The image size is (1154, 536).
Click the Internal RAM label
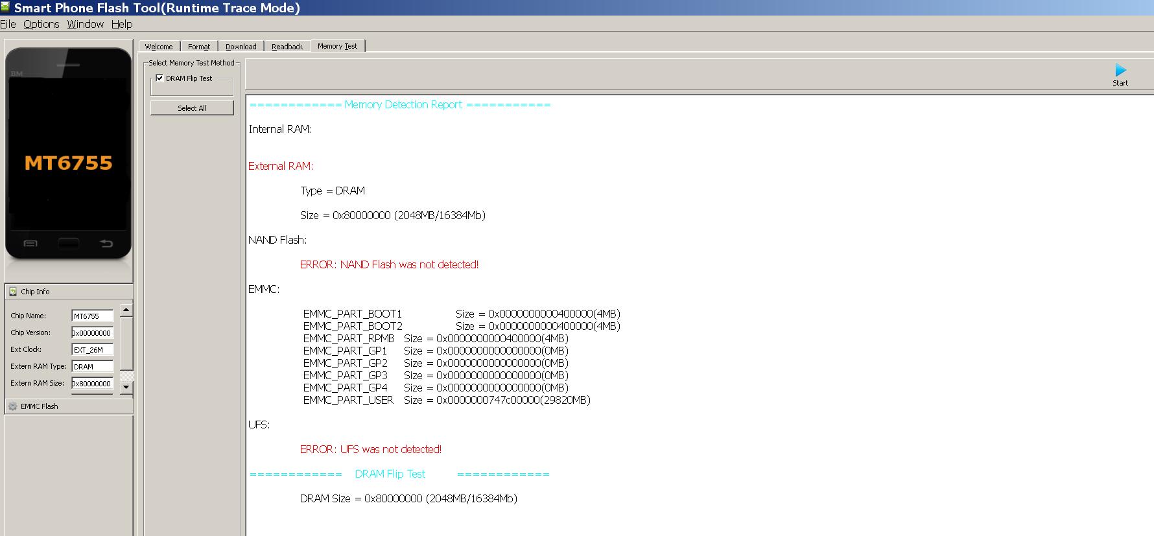(280, 129)
